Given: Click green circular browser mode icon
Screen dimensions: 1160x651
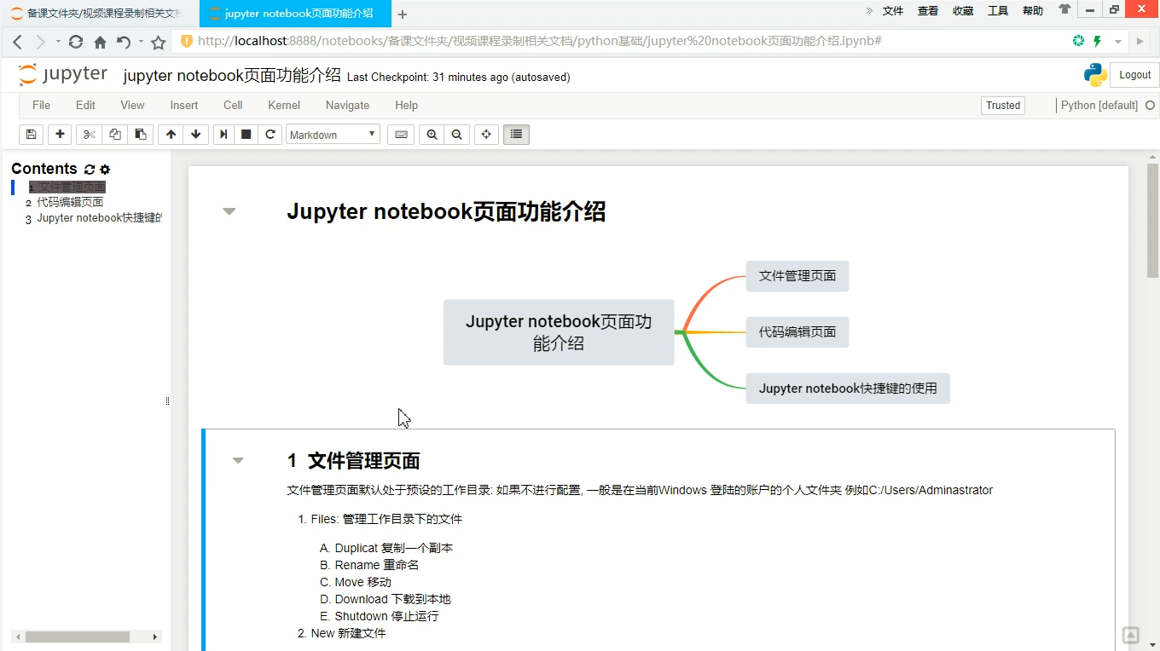Looking at the screenshot, I should 1078,41.
